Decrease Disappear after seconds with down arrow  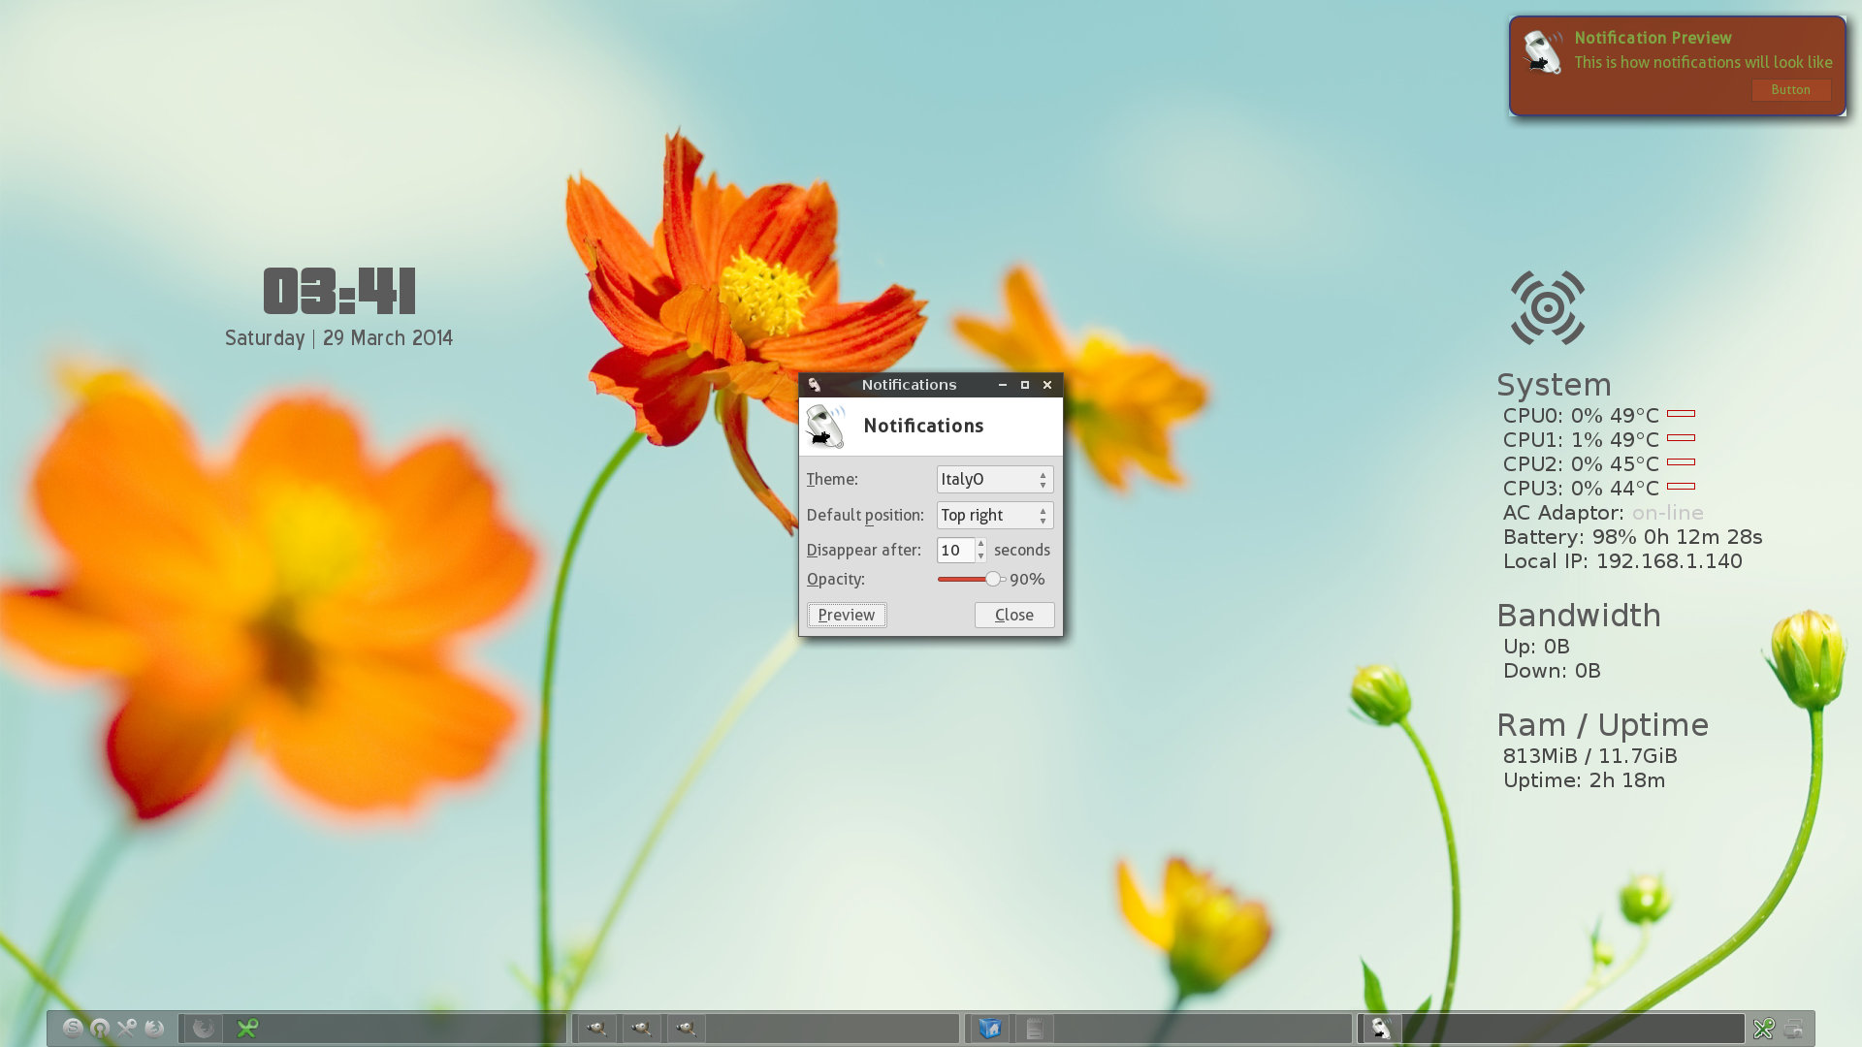(x=980, y=556)
